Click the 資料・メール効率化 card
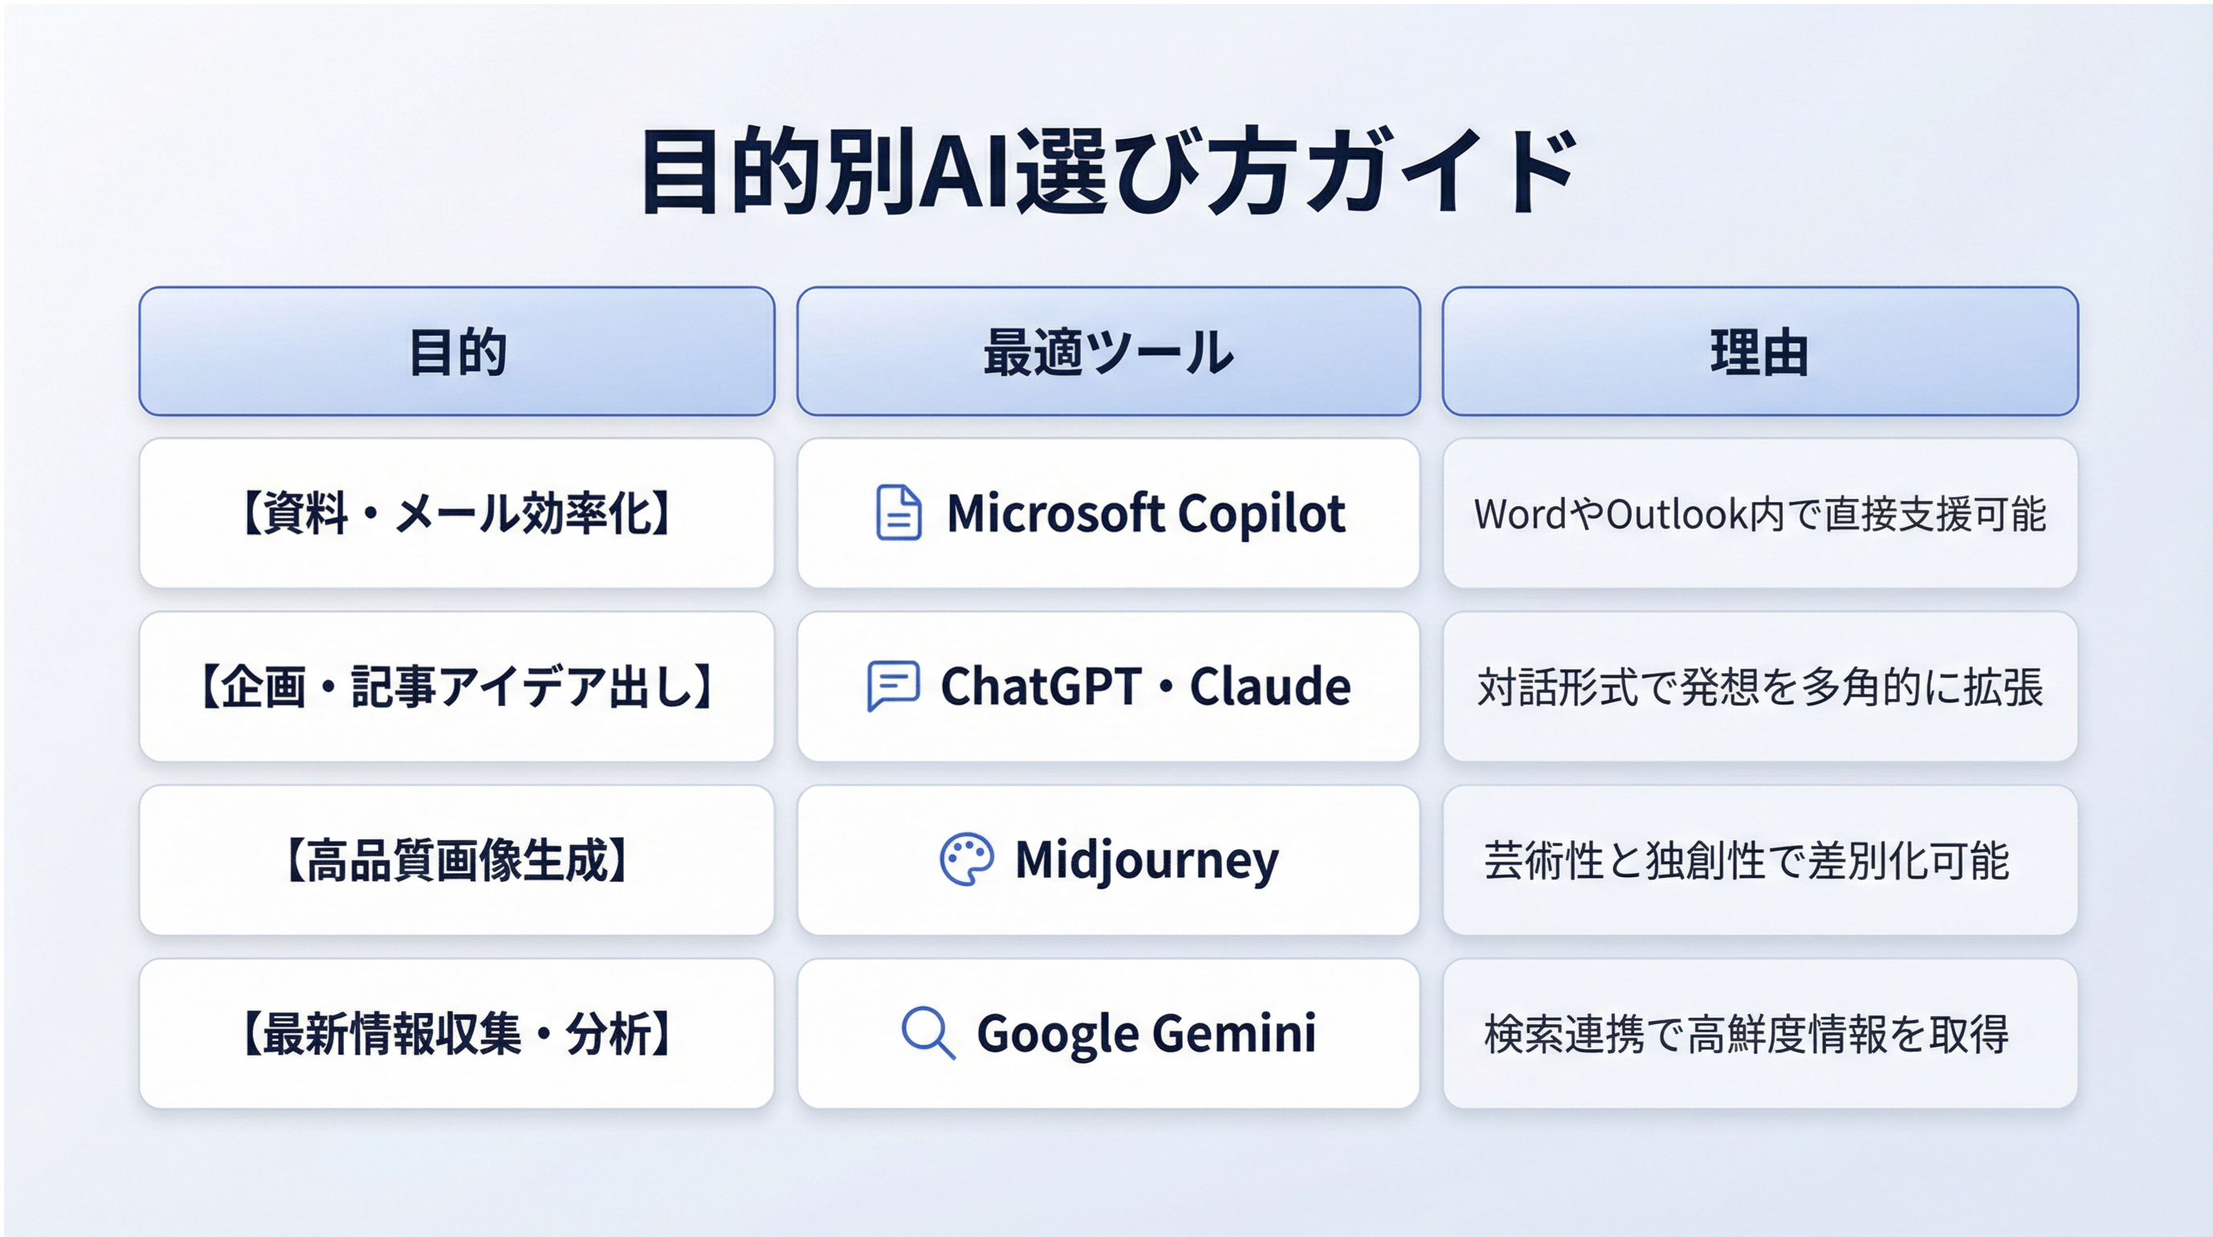 457,513
